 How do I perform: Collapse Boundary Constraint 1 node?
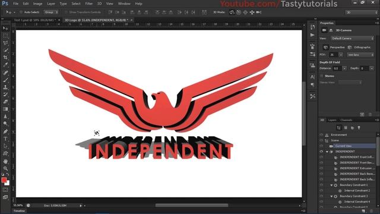(331, 185)
